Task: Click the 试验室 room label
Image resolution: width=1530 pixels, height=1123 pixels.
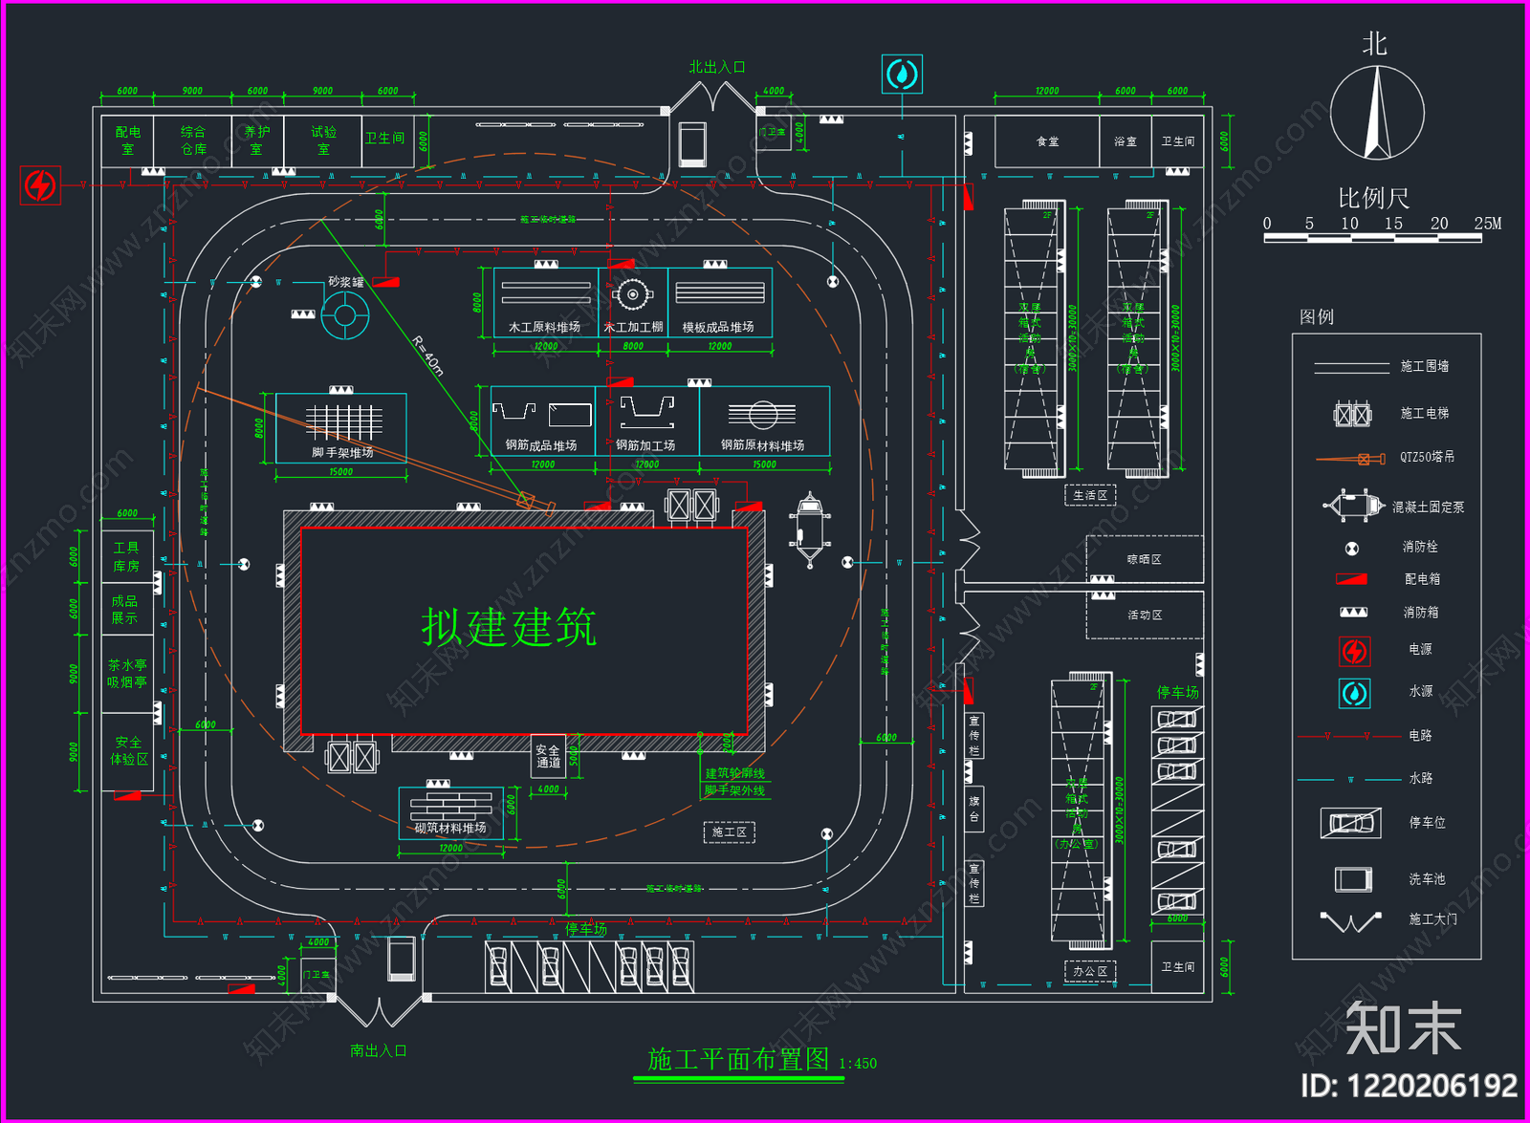Action: pos(323,140)
